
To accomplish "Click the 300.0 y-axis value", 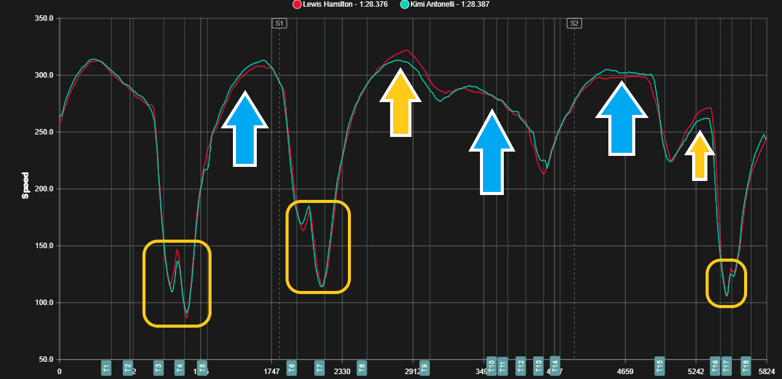I will click(x=44, y=75).
